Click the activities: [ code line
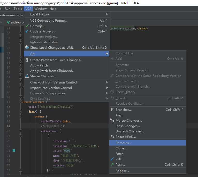 [x=51, y=131]
